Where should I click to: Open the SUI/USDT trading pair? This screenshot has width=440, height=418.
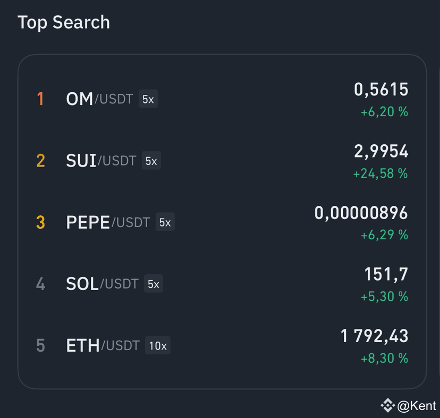click(222, 161)
